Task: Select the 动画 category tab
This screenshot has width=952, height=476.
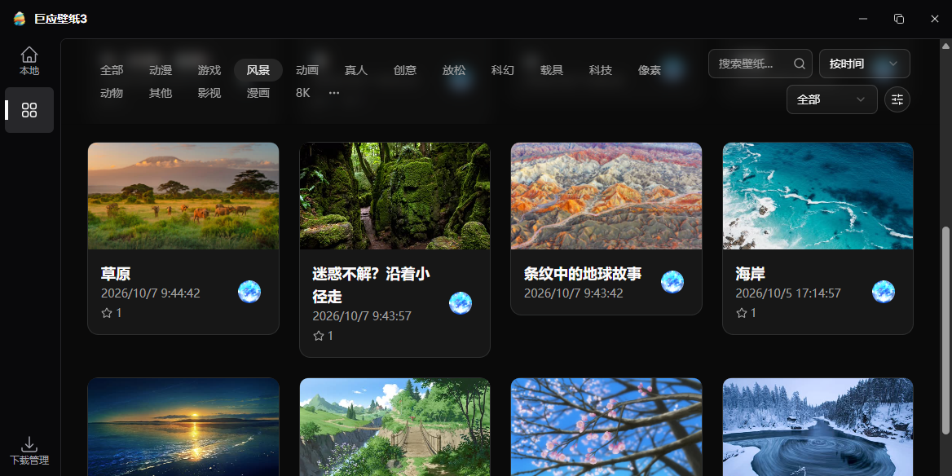Action: pyautogui.click(x=307, y=70)
